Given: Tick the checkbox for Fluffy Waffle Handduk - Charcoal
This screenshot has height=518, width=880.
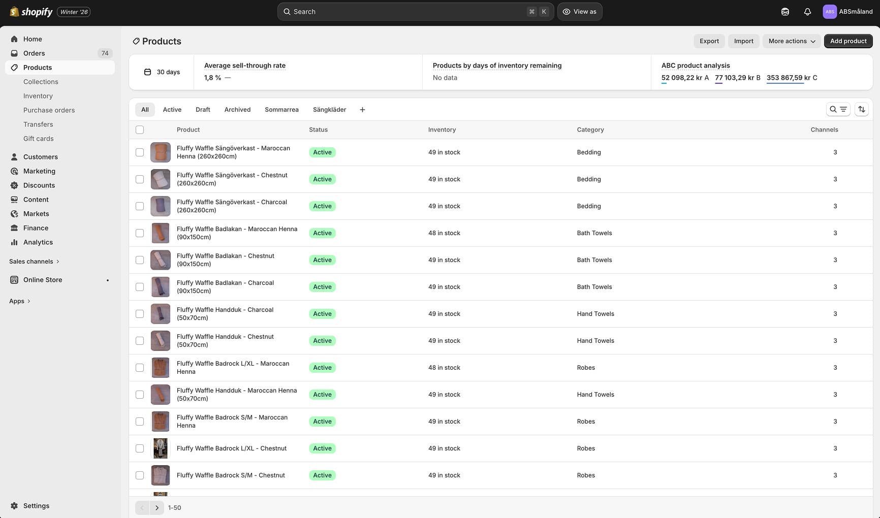Looking at the screenshot, I should (x=140, y=314).
